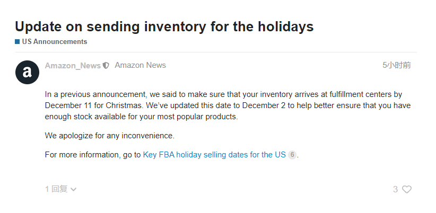The width and height of the screenshot is (436, 213).
Task: Click the '5小时前' post timestamp
Action: pos(396,66)
